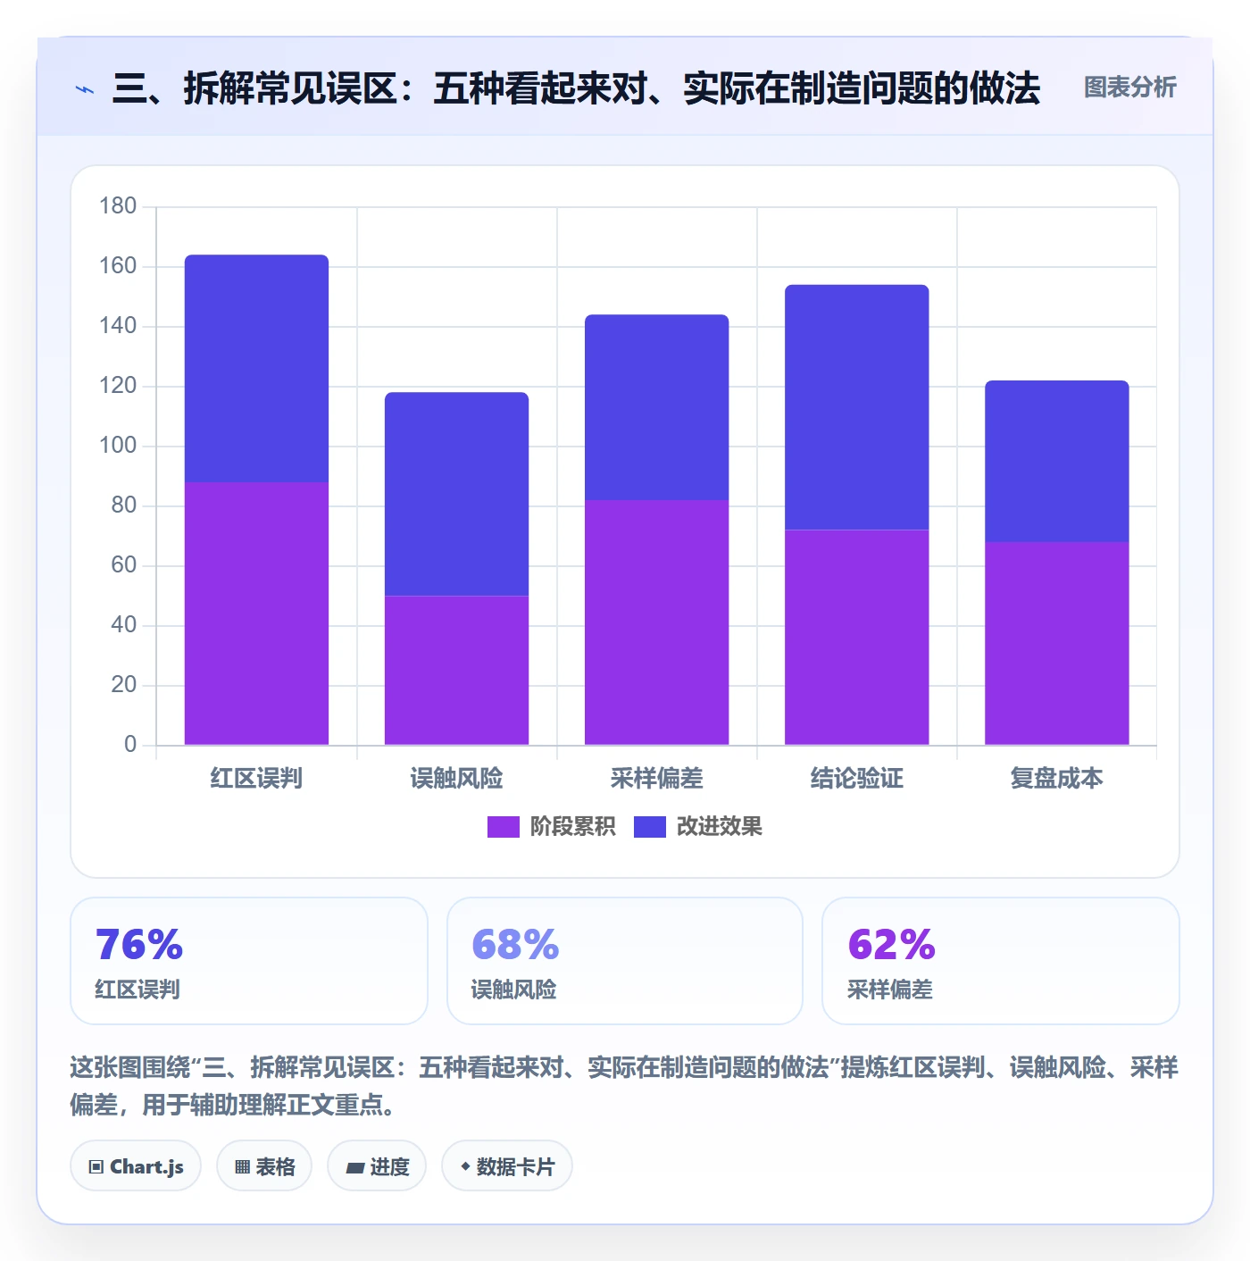Image resolution: width=1250 pixels, height=1261 pixels.
Task: Click the blue 误触风险 bar segment
Action: [456, 494]
